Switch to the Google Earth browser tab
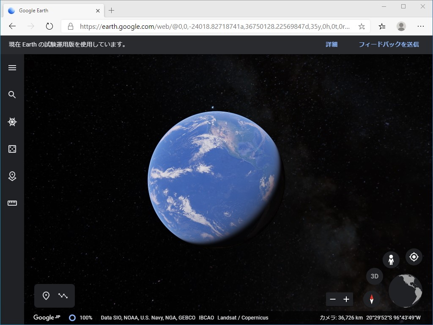 pyautogui.click(x=51, y=10)
